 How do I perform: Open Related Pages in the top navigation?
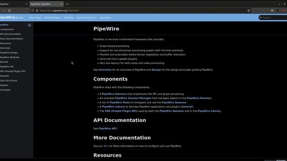(52, 17)
